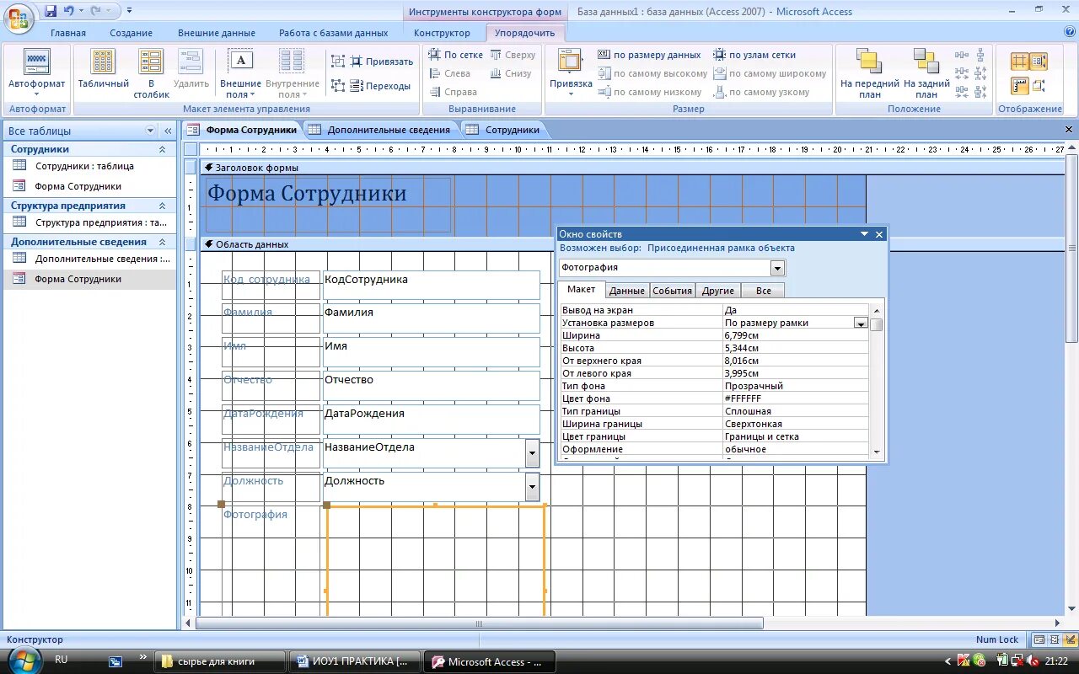Collapse the Дополнительные сведения group
The width and height of the screenshot is (1079, 674).
click(x=163, y=242)
